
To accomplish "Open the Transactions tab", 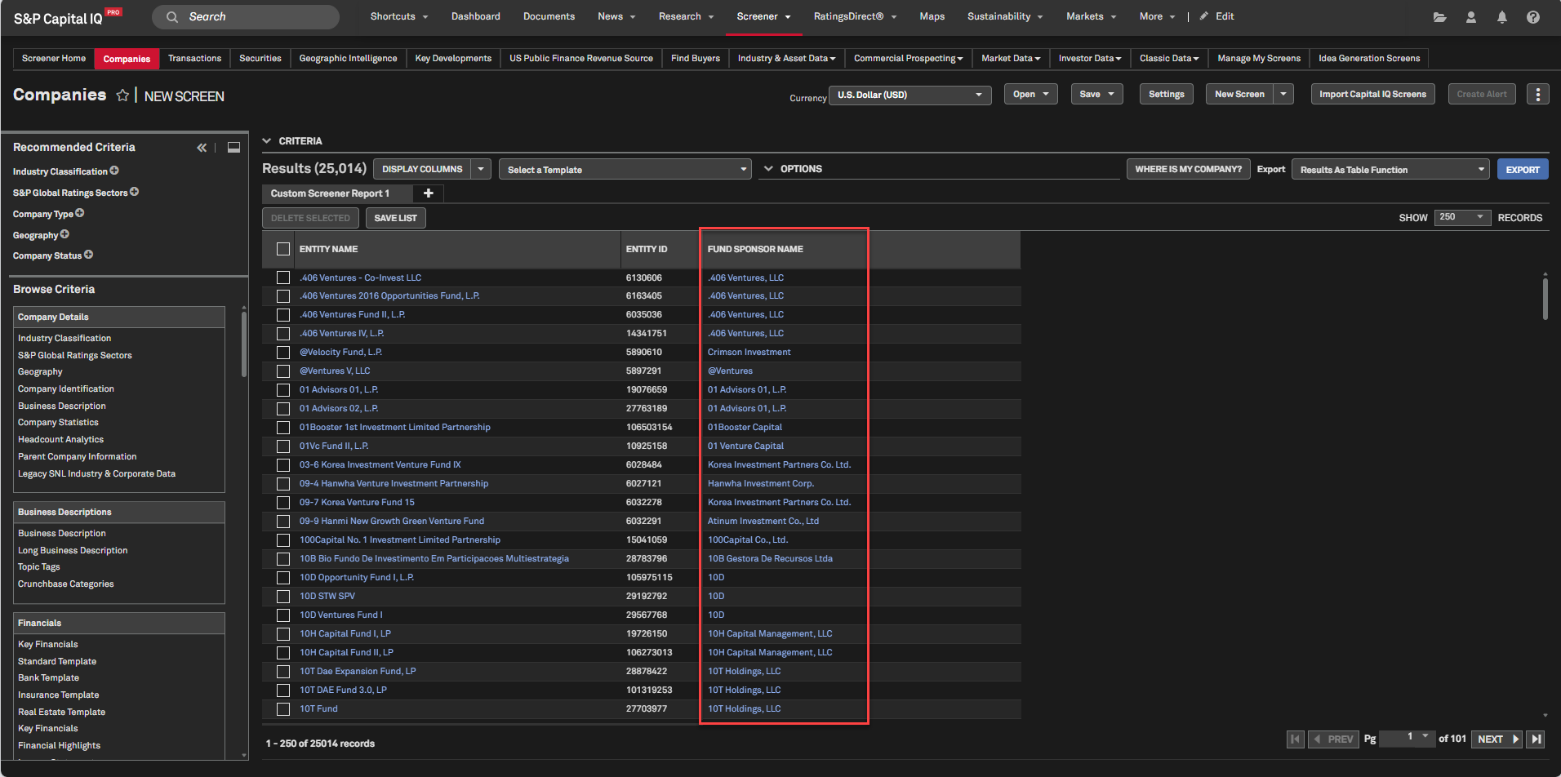I will tap(194, 59).
